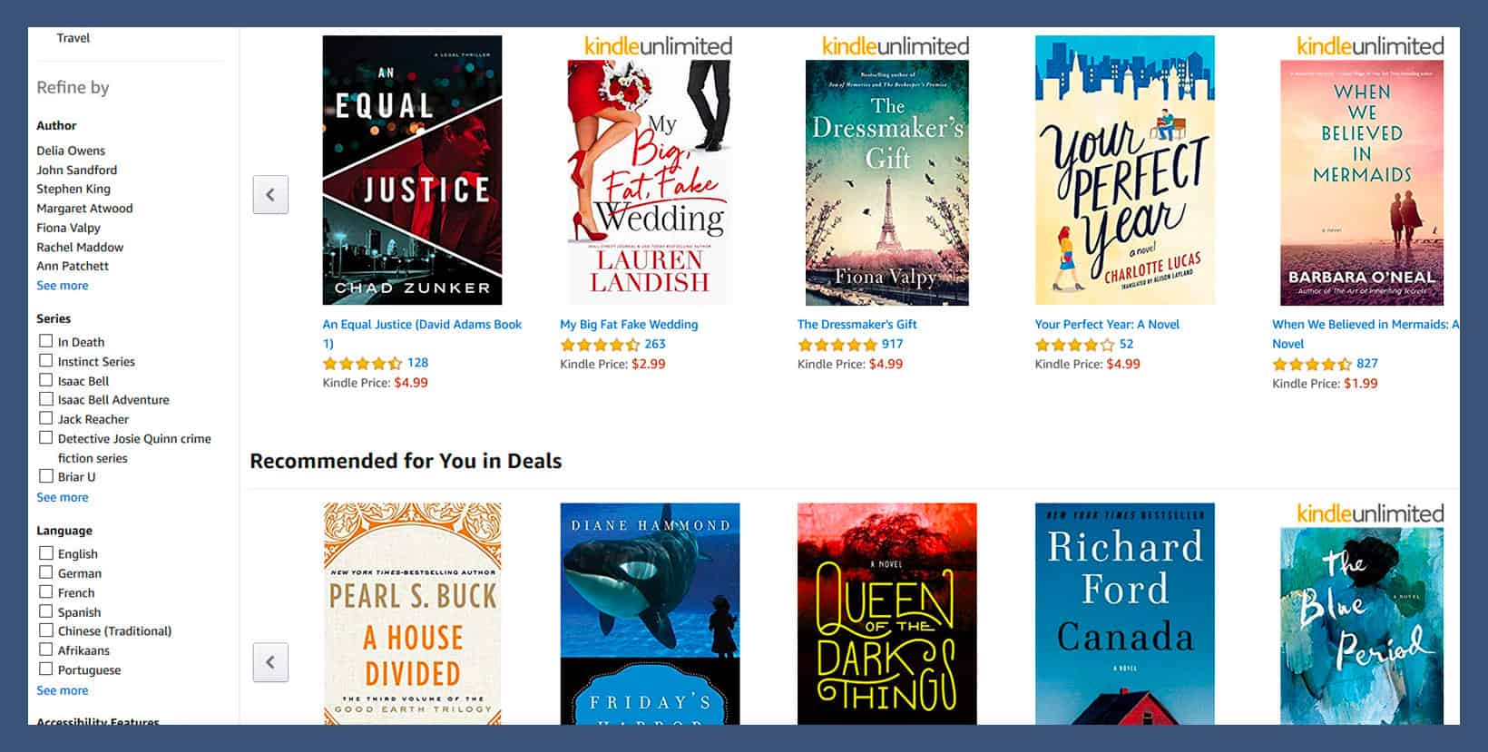Click Kindle Unlimited logo above The Blue Period

(1370, 513)
